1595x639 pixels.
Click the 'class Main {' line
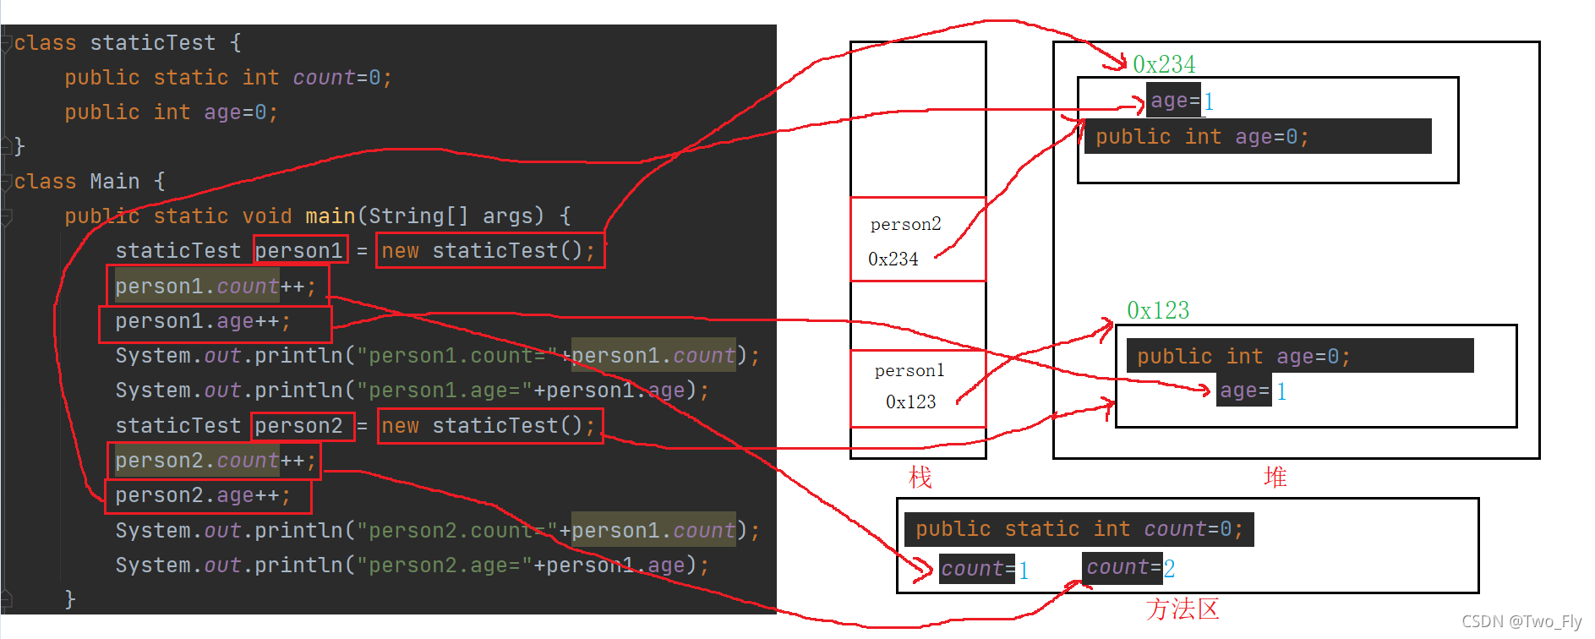(x=90, y=182)
